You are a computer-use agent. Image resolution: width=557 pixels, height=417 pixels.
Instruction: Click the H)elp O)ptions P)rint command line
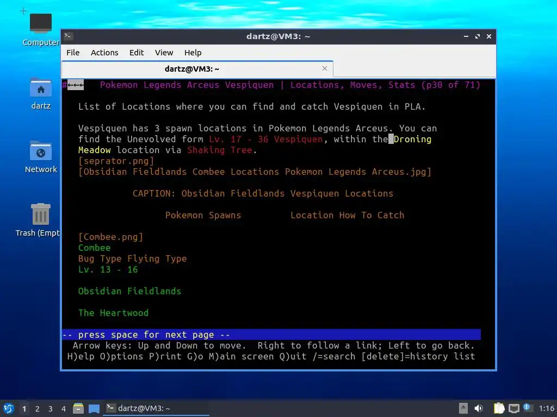coord(271,356)
